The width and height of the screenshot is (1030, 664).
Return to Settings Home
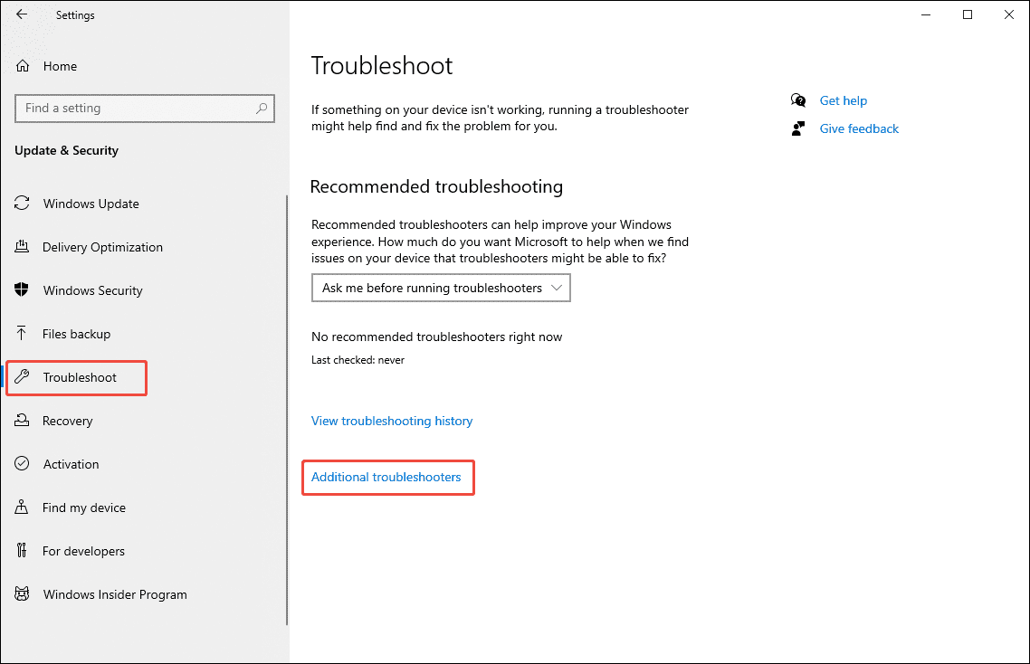click(61, 65)
